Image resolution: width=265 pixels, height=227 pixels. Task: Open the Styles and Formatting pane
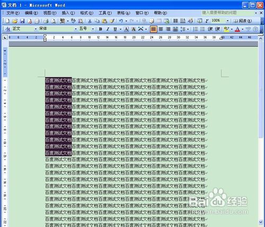click(7, 29)
